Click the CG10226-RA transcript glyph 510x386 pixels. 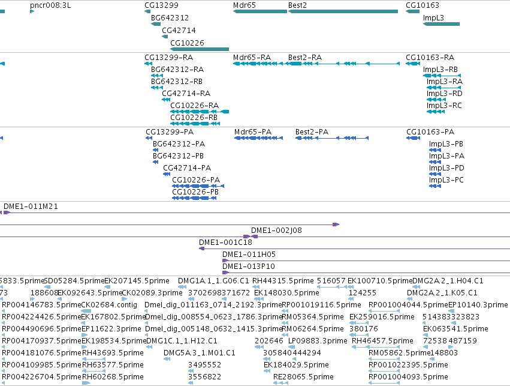(x=200, y=112)
